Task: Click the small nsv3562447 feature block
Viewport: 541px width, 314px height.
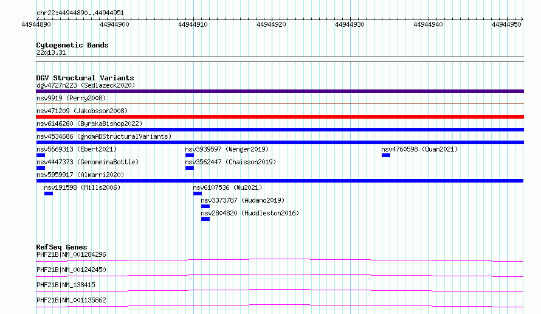Action: tap(190, 168)
